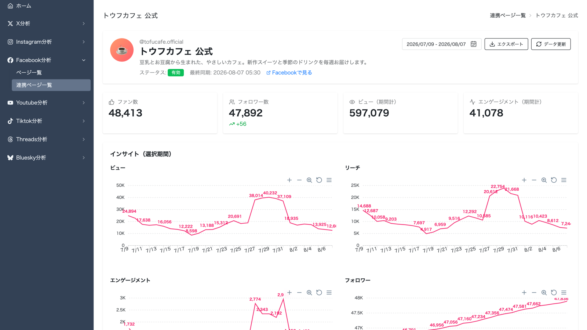587x330 pixels.
Task: Expand the Instagram分析 menu chevron
Action: [x=84, y=42]
